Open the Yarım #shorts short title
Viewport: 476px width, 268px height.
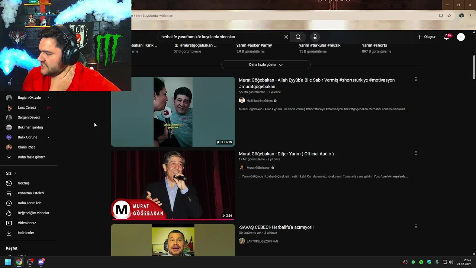[x=374, y=45]
